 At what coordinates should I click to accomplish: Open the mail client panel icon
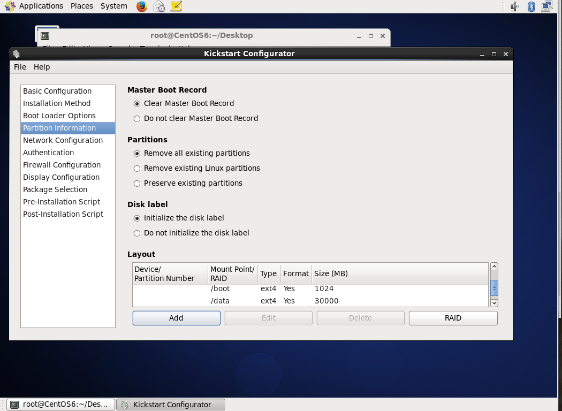[x=159, y=6]
